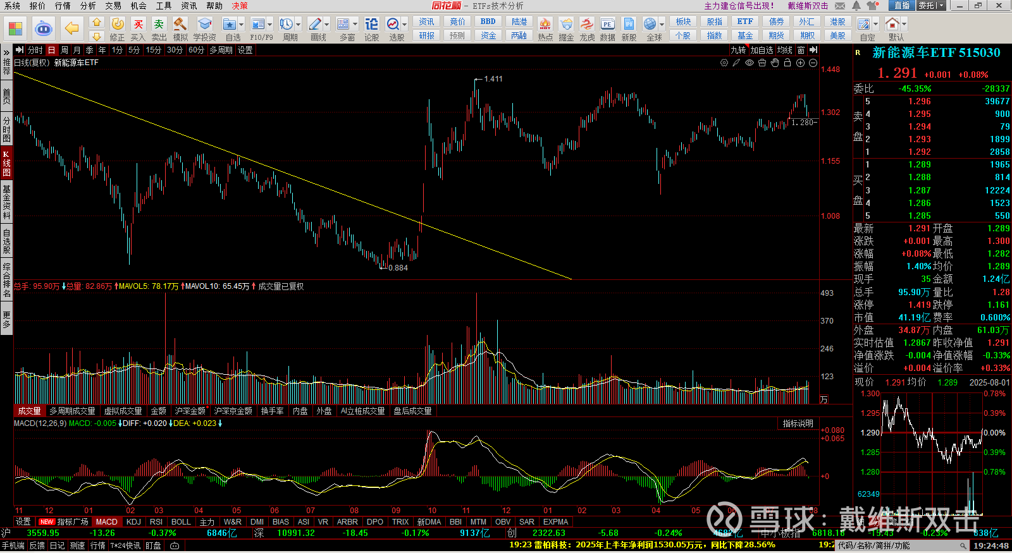The image size is (1012, 553).
Task: Click the 港股 Hong Kong stocks button
Action: tap(837, 21)
